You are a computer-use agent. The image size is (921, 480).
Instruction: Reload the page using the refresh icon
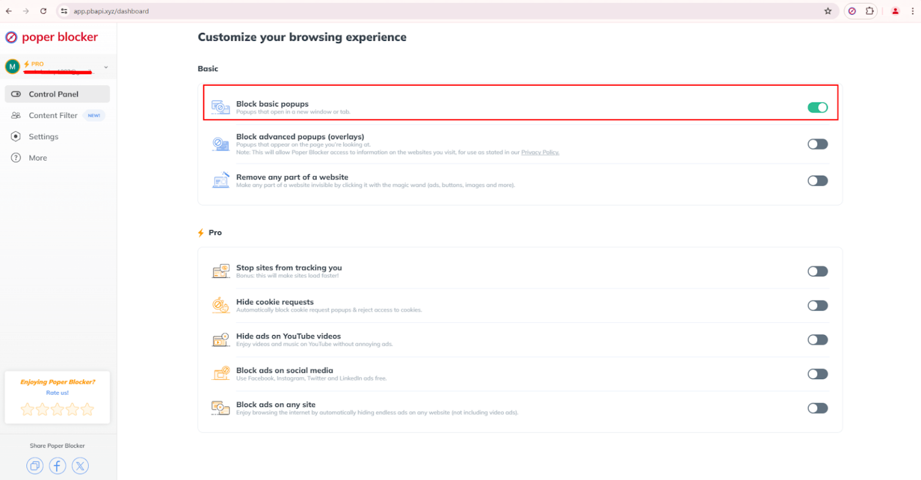43,11
